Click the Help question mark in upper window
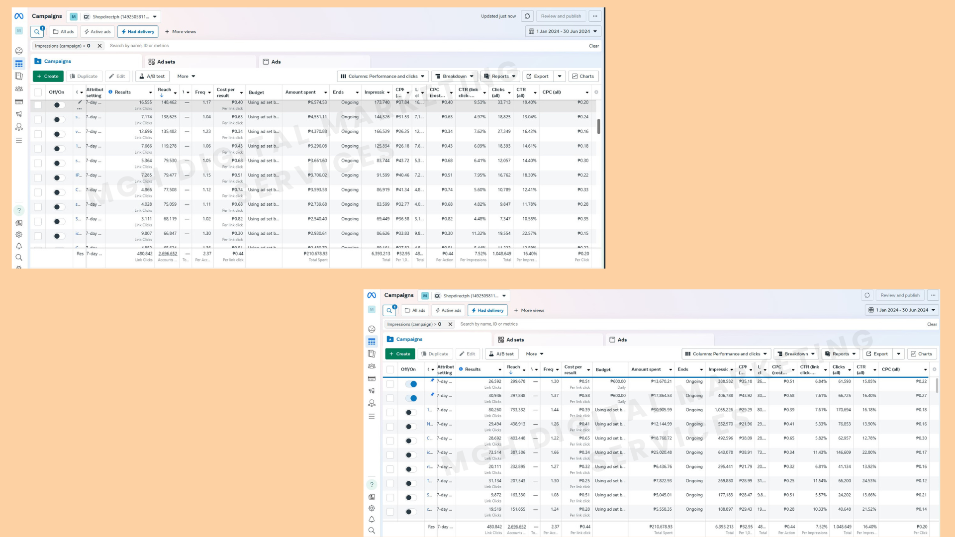 coord(19,210)
